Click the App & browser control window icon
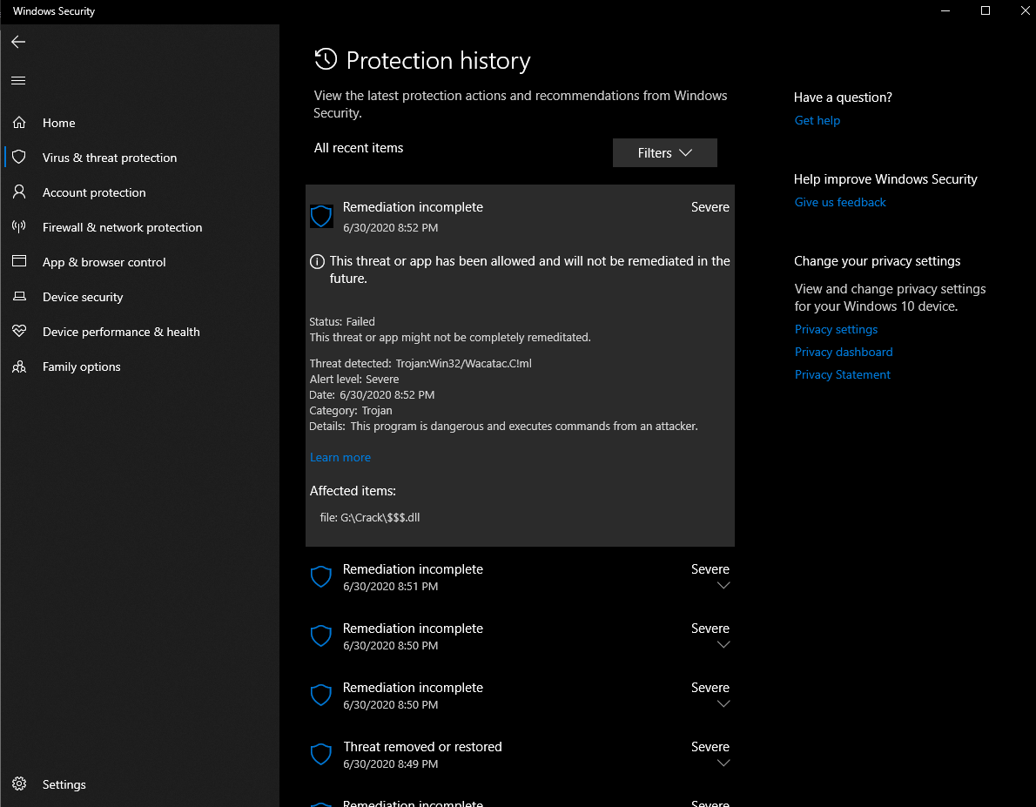The width and height of the screenshot is (1036, 807). point(19,261)
